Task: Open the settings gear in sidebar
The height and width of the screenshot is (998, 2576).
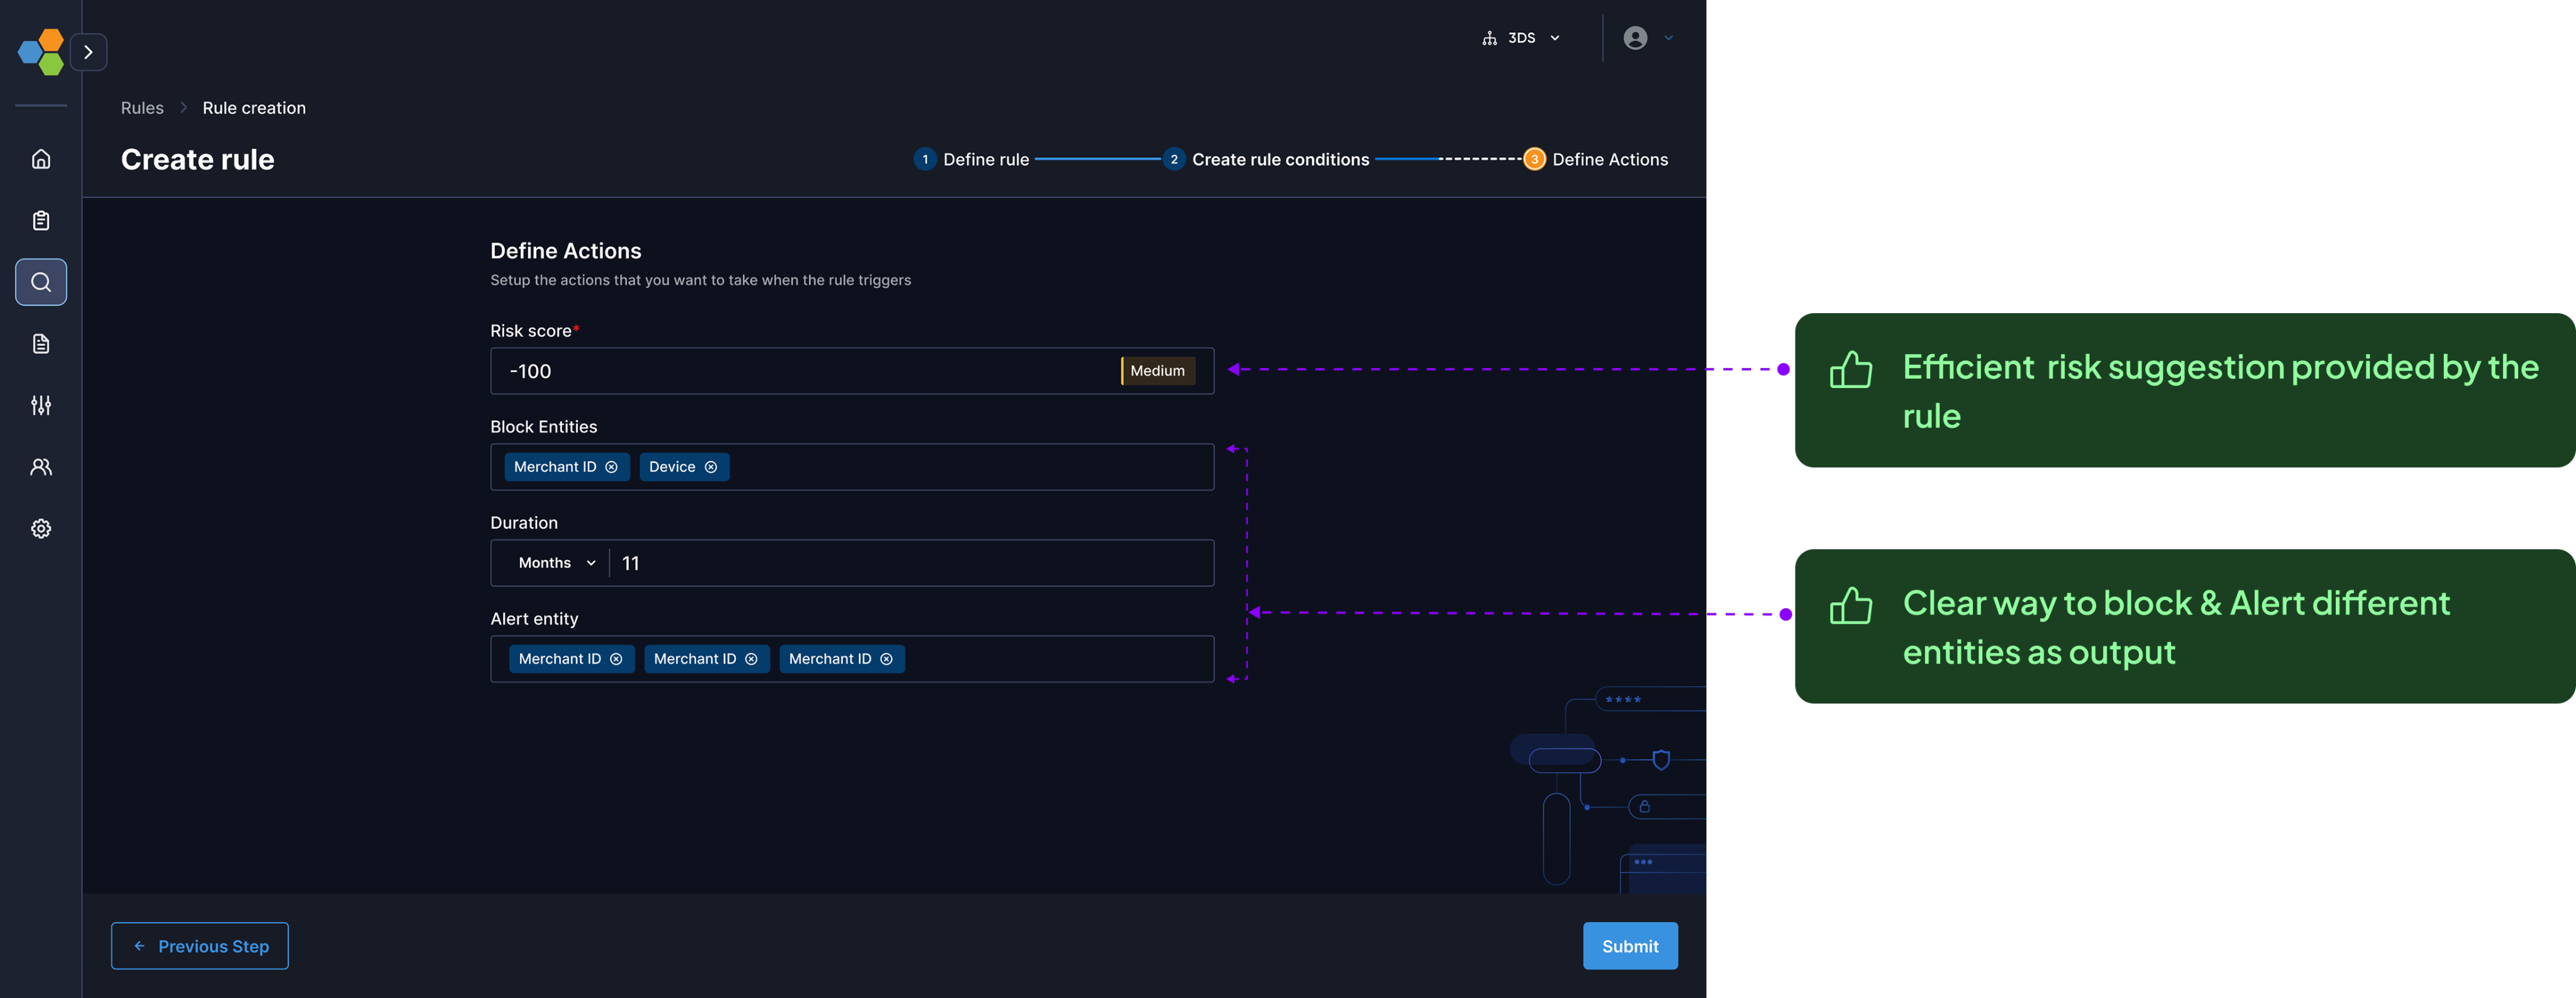Action: pyautogui.click(x=41, y=528)
